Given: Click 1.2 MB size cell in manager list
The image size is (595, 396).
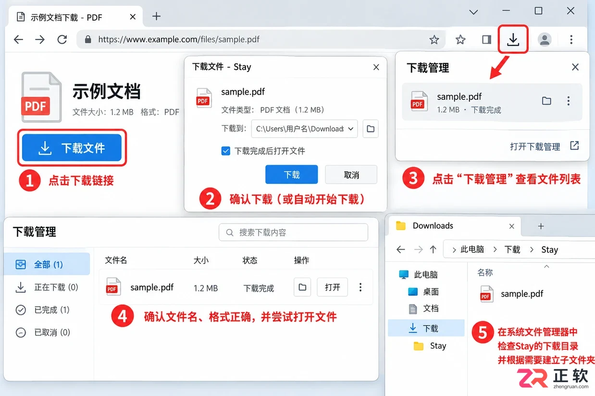Looking at the screenshot, I should pyautogui.click(x=206, y=288).
